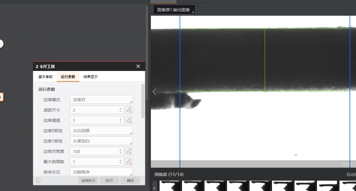Open the 边缘模式 dropdown
Viewport: 356px width, 191px height.
pos(101,100)
